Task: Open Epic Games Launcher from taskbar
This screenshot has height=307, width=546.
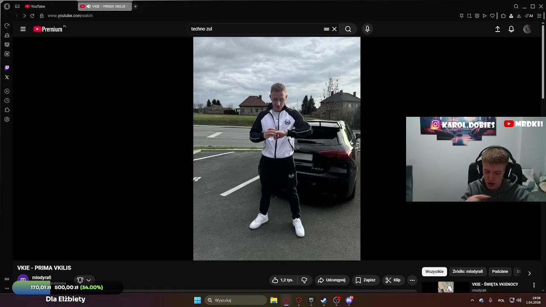Action: click(x=311, y=300)
